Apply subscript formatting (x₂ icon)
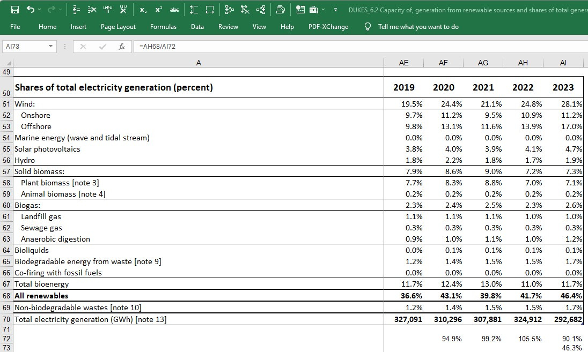The width and height of the screenshot is (588, 352). [x=143, y=10]
